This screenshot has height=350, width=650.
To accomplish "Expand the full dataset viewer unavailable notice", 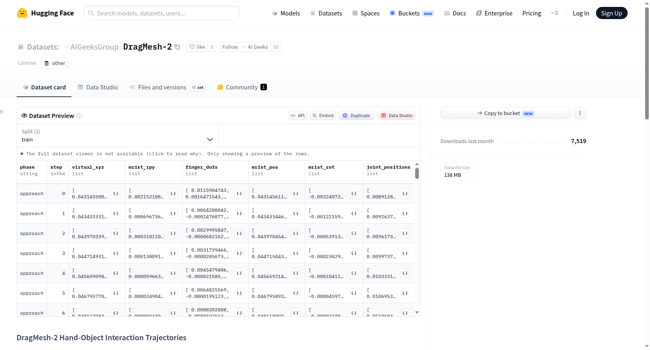I will [x=165, y=154].
